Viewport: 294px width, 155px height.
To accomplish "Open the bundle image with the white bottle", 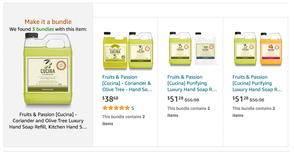I will coord(190,49).
